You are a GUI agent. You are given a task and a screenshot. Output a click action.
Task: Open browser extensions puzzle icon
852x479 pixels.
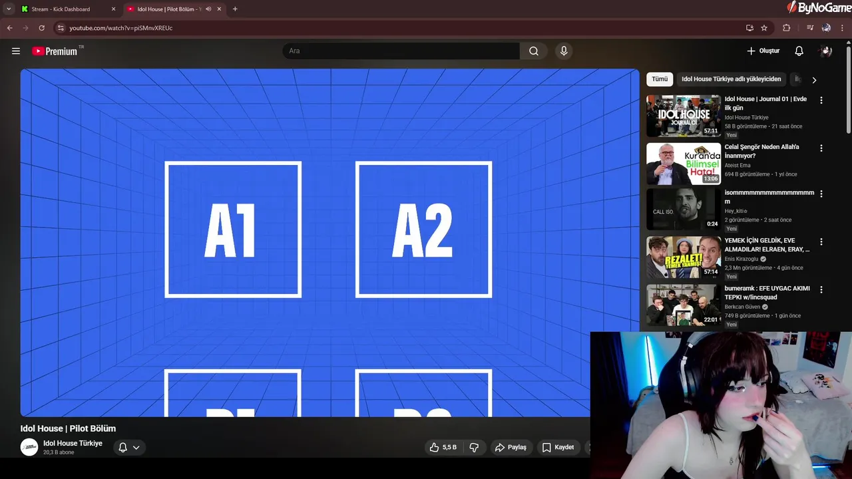(787, 28)
